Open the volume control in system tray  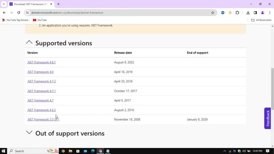[244, 151]
